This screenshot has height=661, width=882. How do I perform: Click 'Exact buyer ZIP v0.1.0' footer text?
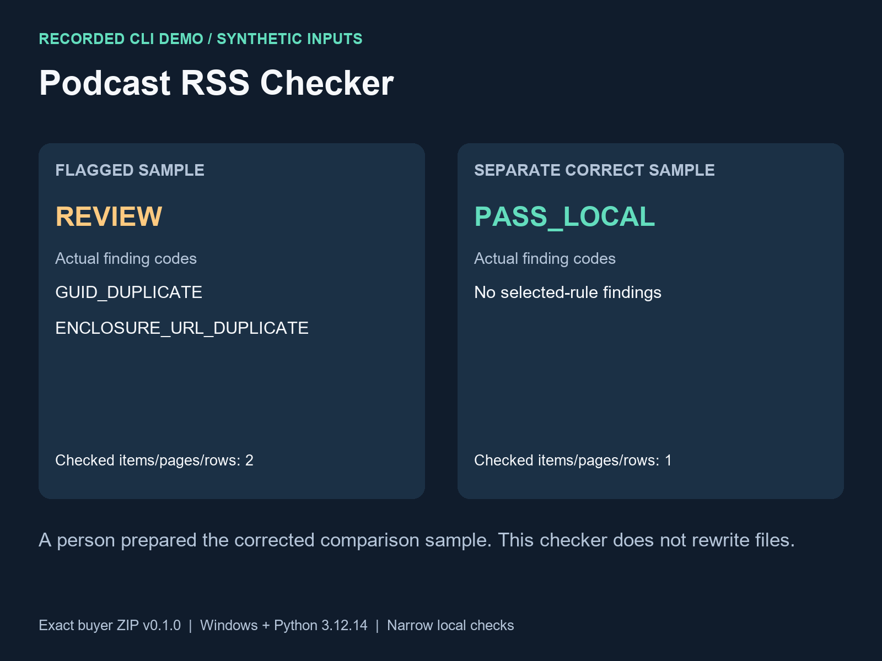[110, 625]
